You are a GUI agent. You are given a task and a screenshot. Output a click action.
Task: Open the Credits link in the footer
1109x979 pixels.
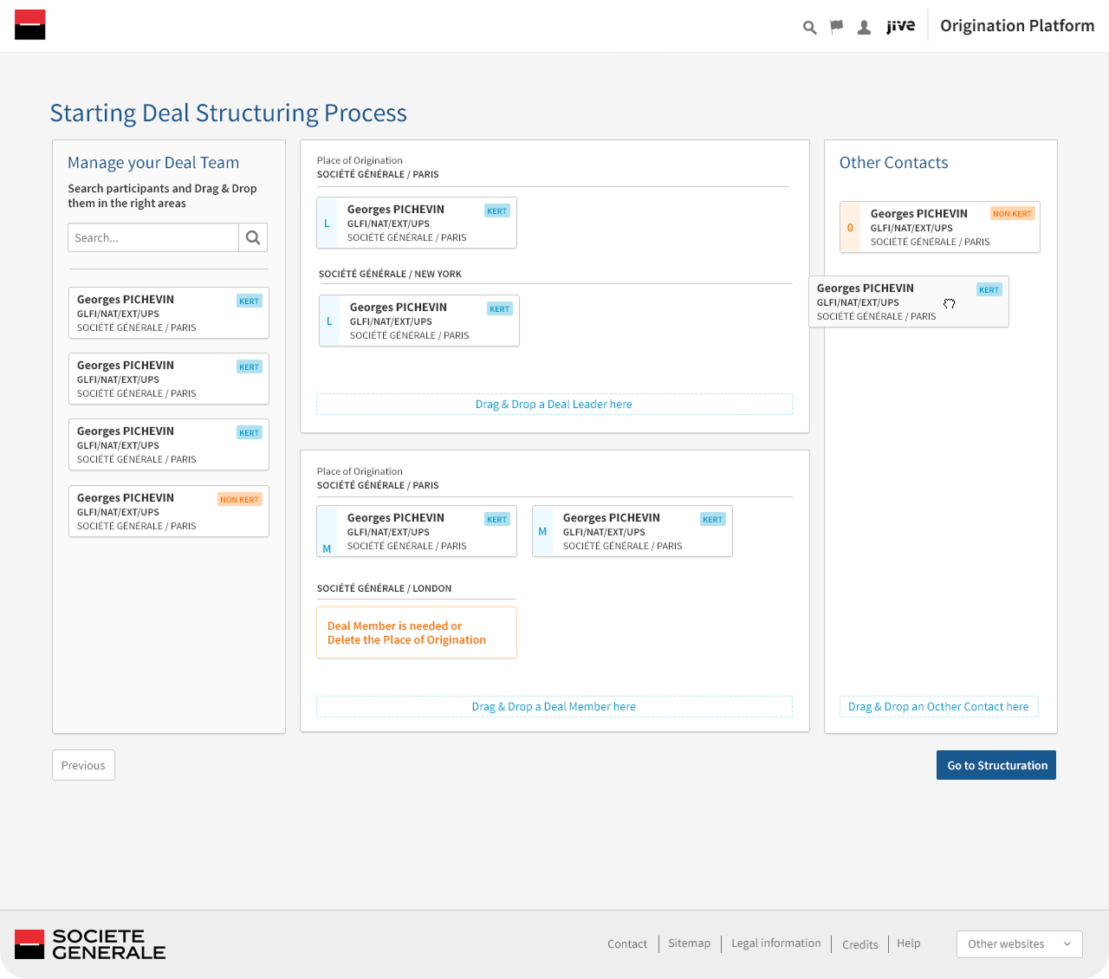pyautogui.click(x=859, y=945)
